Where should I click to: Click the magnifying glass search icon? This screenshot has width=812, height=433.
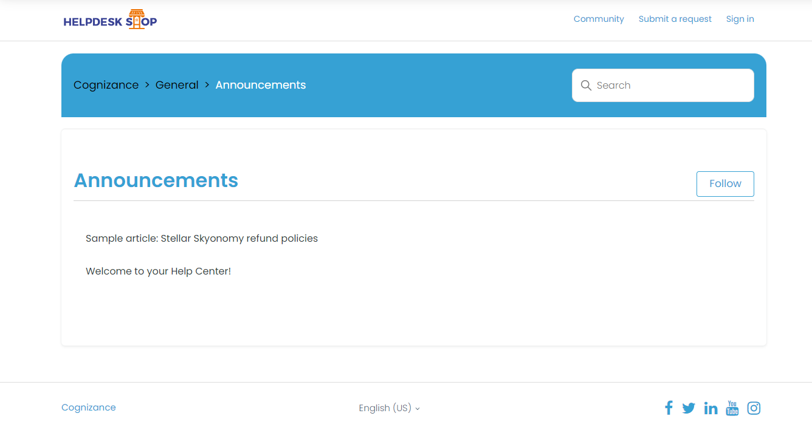point(586,86)
